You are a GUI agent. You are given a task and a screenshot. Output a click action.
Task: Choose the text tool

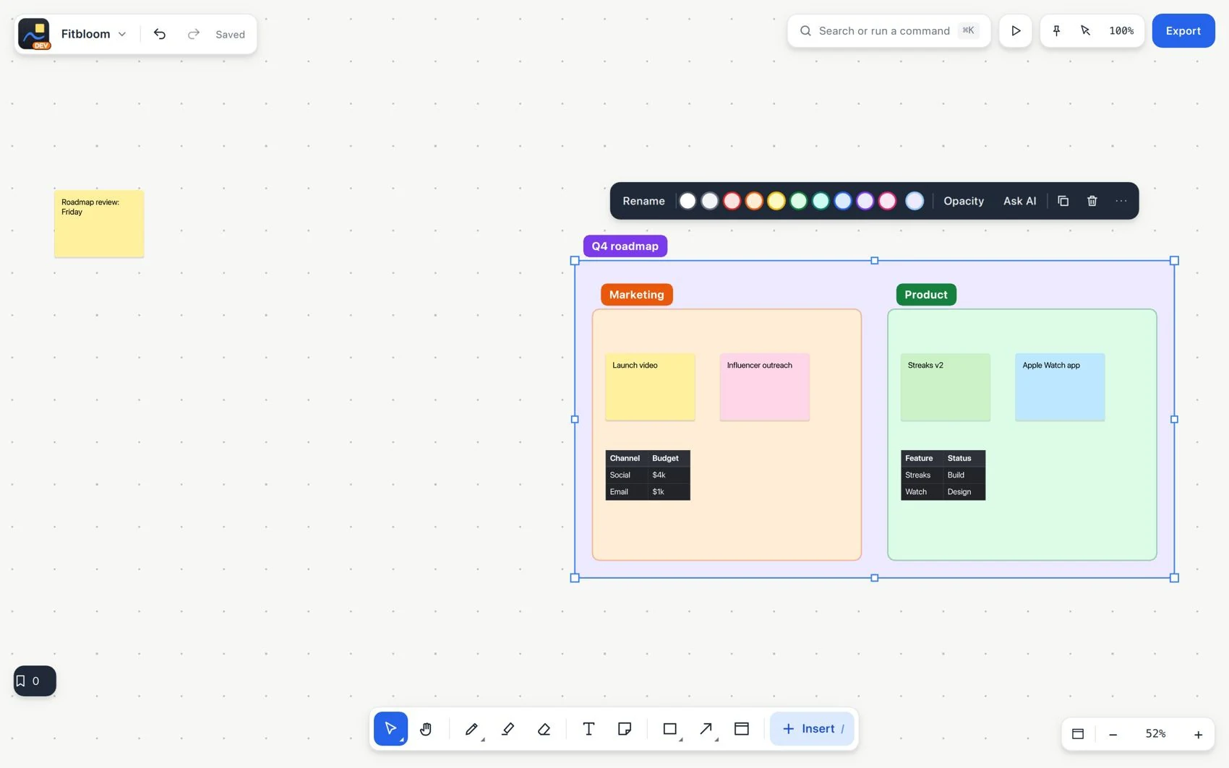588,728
